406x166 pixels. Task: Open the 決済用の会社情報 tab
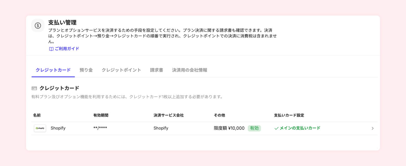click(x=189, y=70)
